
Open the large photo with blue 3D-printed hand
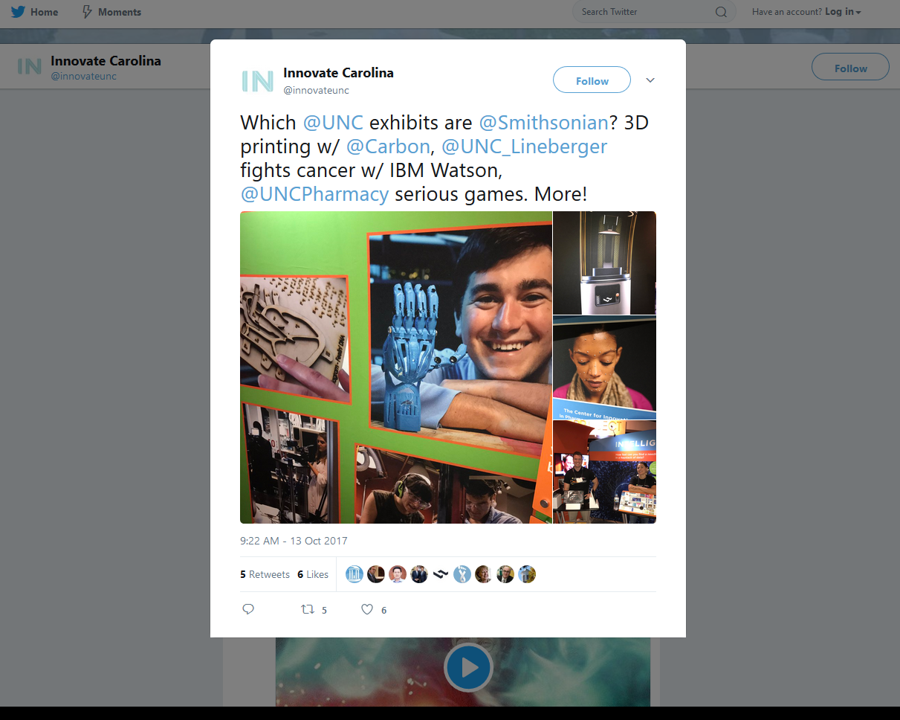coord(396,367)
